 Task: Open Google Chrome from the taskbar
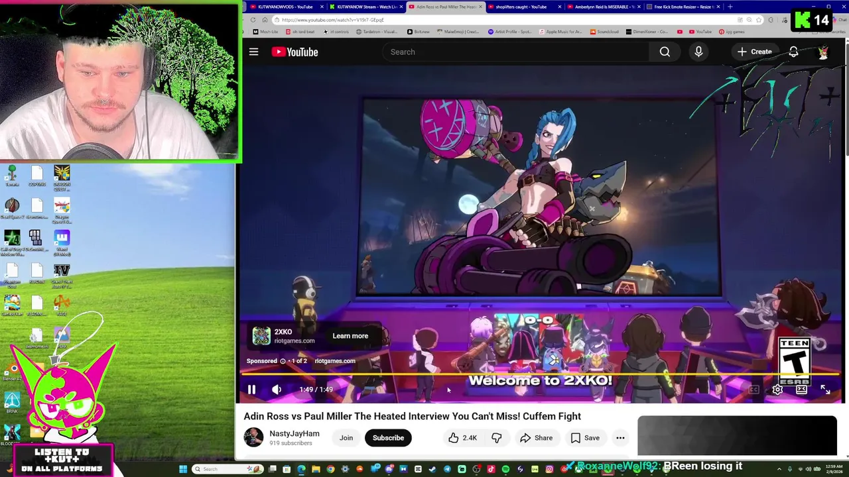(330, 469)
